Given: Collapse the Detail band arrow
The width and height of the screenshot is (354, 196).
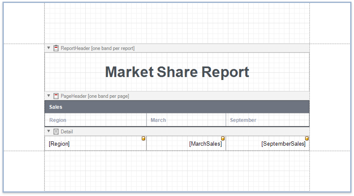Looking at the screenshot, I should coord(49,132).
